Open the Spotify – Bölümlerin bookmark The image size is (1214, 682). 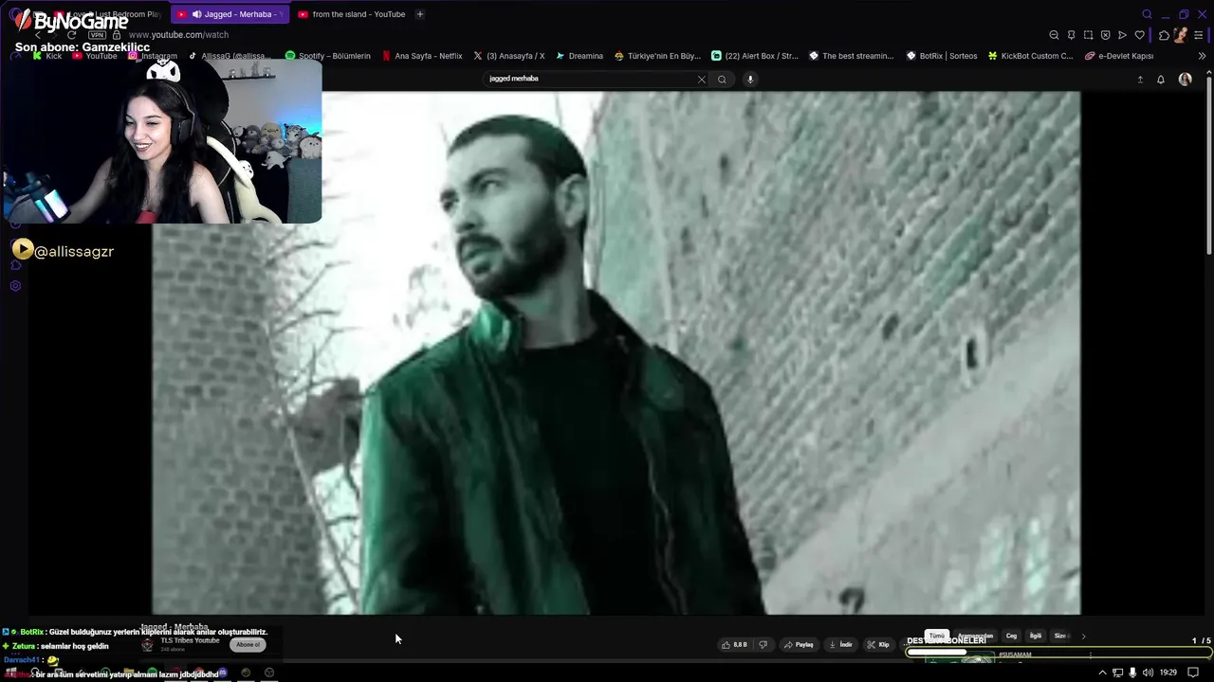[328, 56]
